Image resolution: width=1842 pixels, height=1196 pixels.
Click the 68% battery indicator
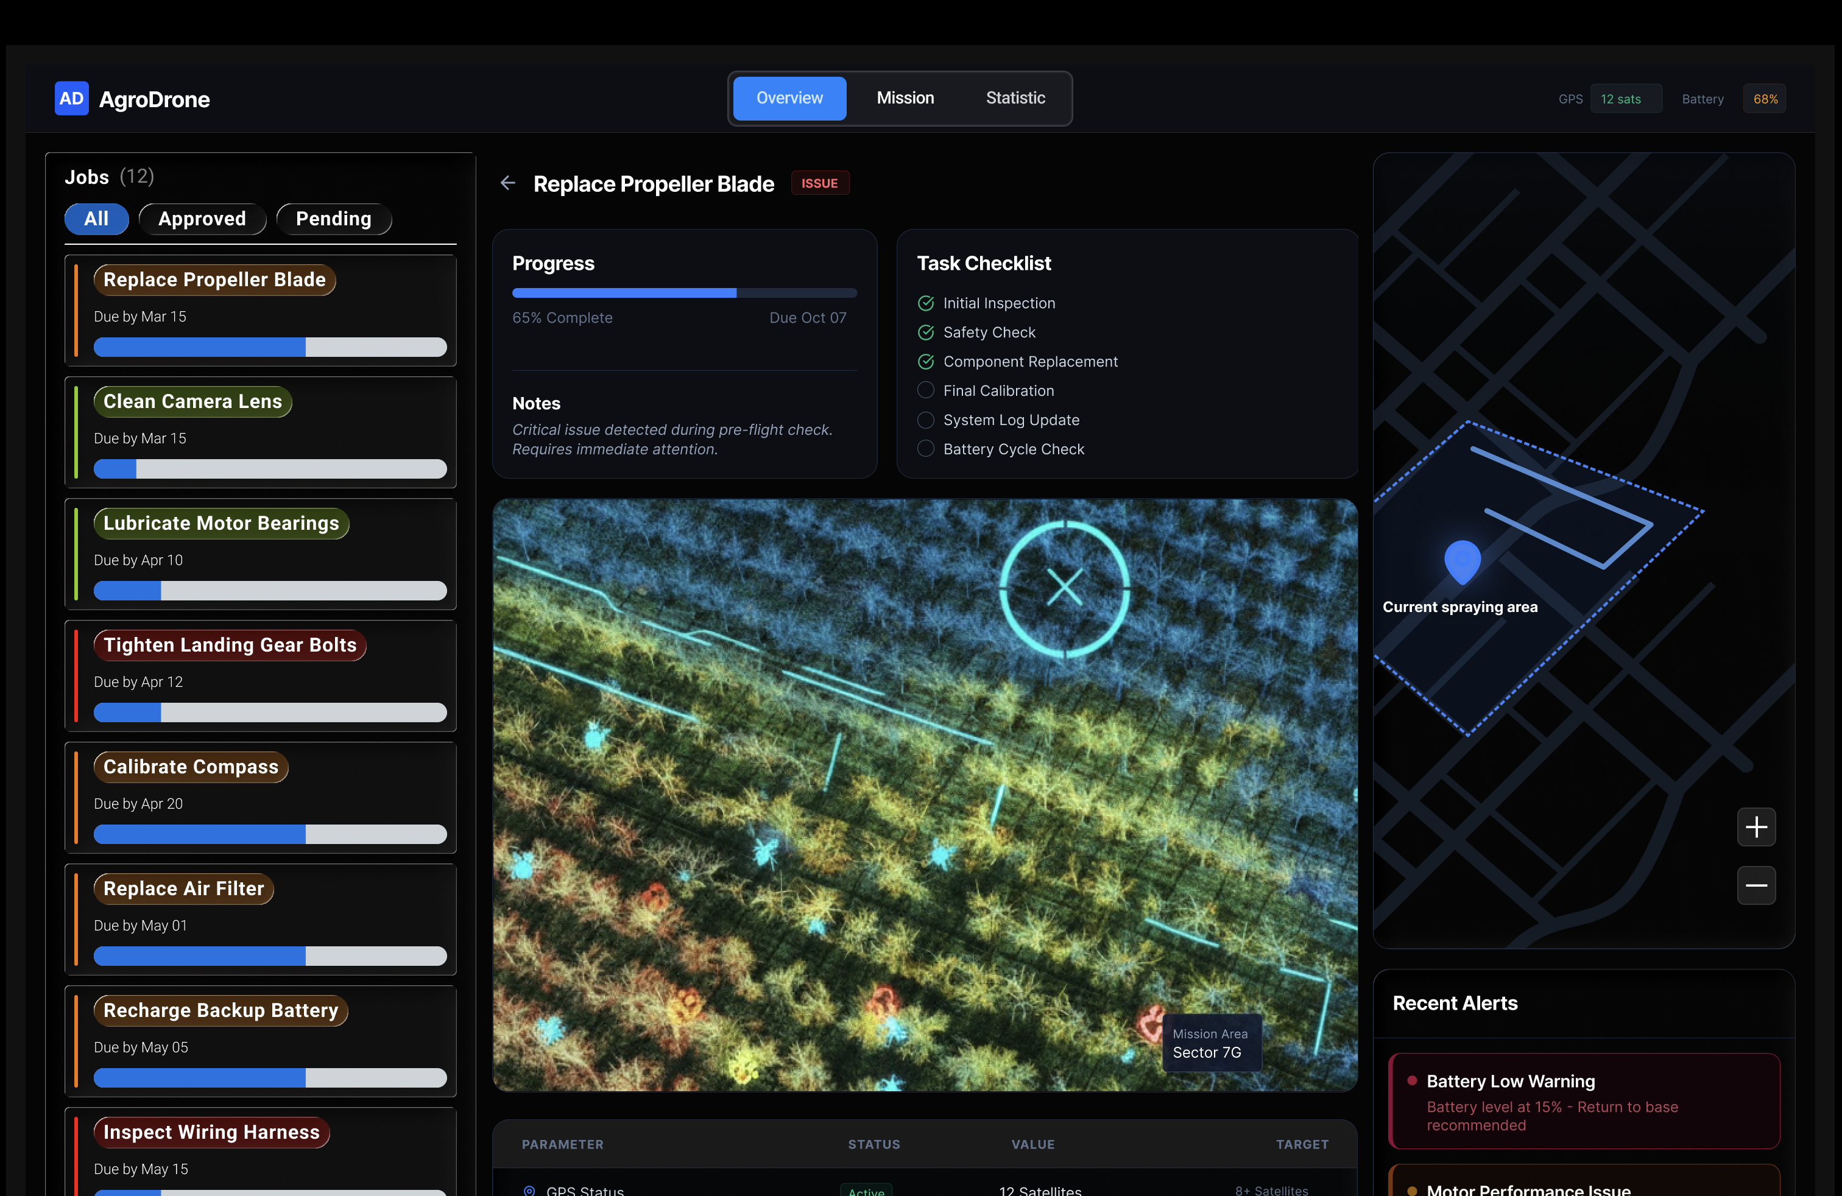click(x=1765, y=99)
